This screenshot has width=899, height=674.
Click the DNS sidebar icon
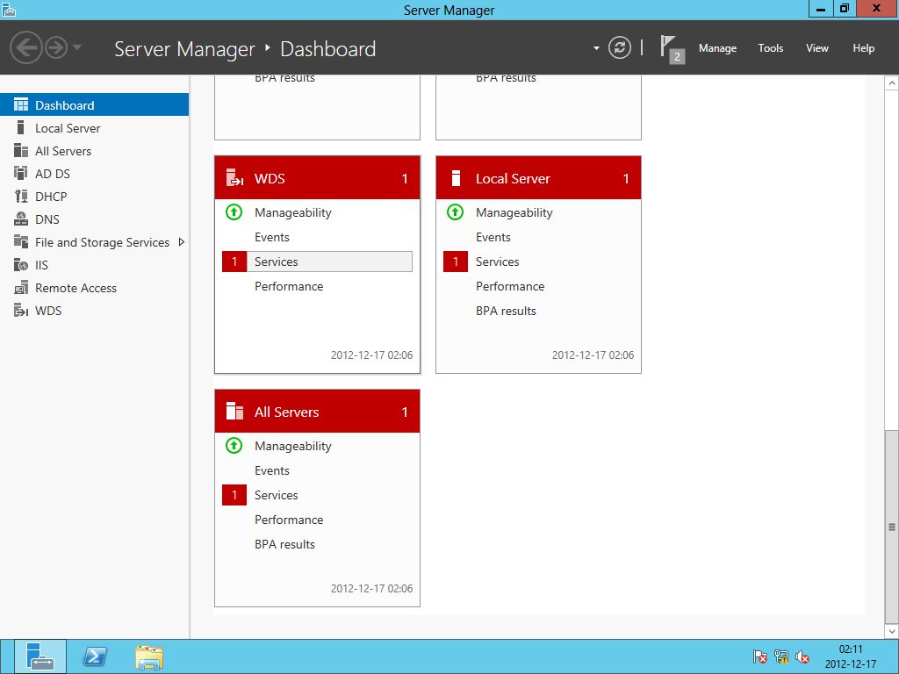[21, 219]
